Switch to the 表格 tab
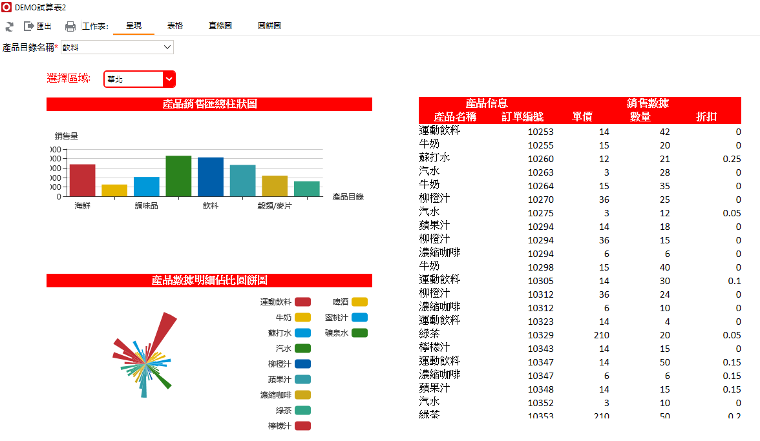The height and width of the screenshot is (441, 760). tap(175, 26)
